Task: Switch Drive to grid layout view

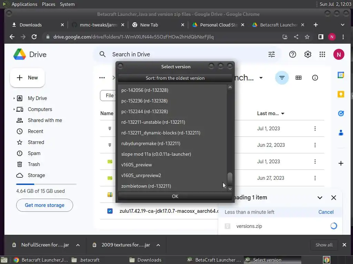Action: click(x=299, y=78)
